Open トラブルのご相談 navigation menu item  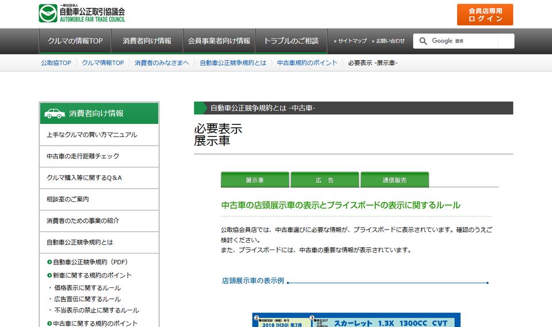291,41
